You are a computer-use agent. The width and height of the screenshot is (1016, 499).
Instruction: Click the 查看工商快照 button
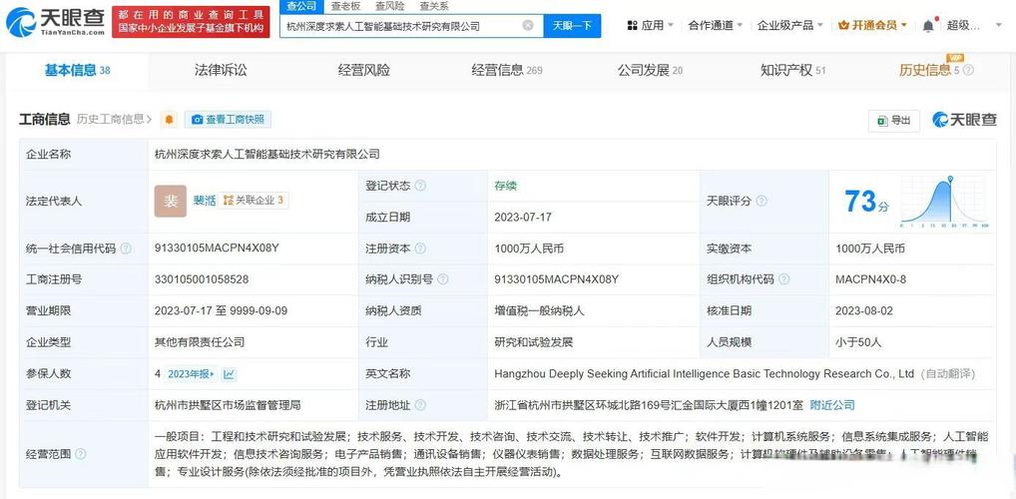pyautogui.click(x=229, y=119)
